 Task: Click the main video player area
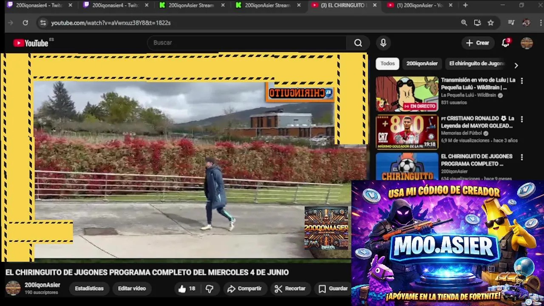click(184, 157)
